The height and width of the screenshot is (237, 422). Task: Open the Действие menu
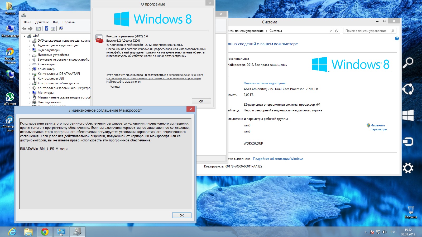(x=42, y=22)
